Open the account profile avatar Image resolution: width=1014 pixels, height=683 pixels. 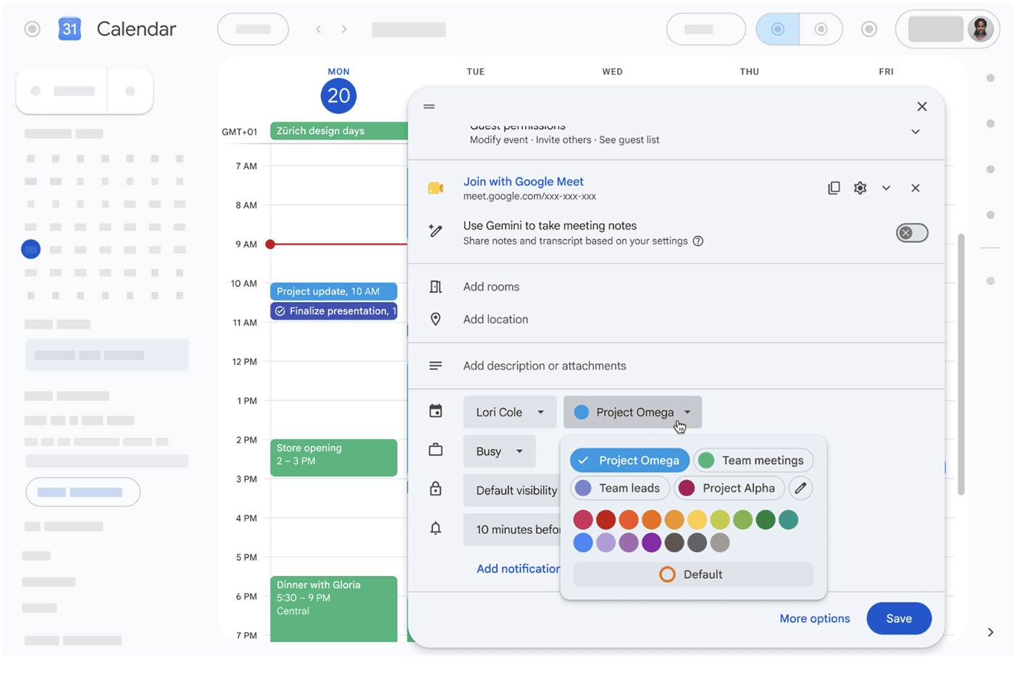click(x=981, y=29)
